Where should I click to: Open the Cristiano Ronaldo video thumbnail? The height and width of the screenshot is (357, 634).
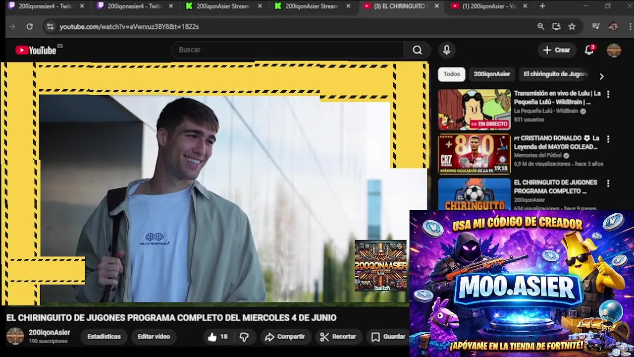474,154
